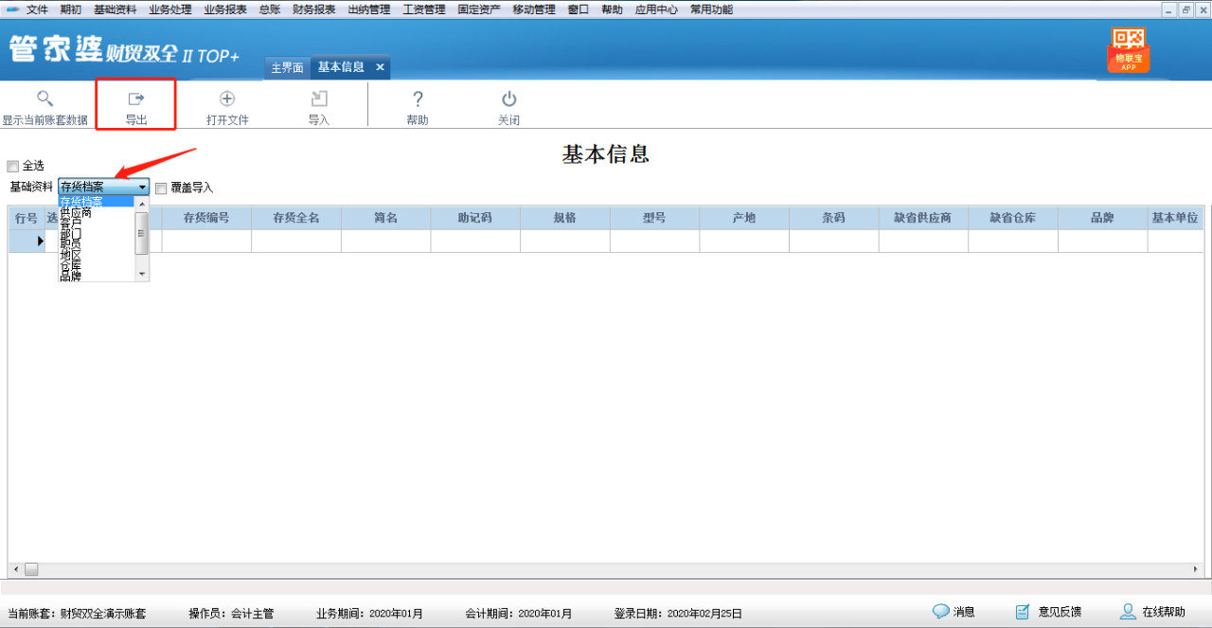Open the 物联宝 APP icon
The width and height of the screenshot is (1212, 628).
coord(1128,49)
